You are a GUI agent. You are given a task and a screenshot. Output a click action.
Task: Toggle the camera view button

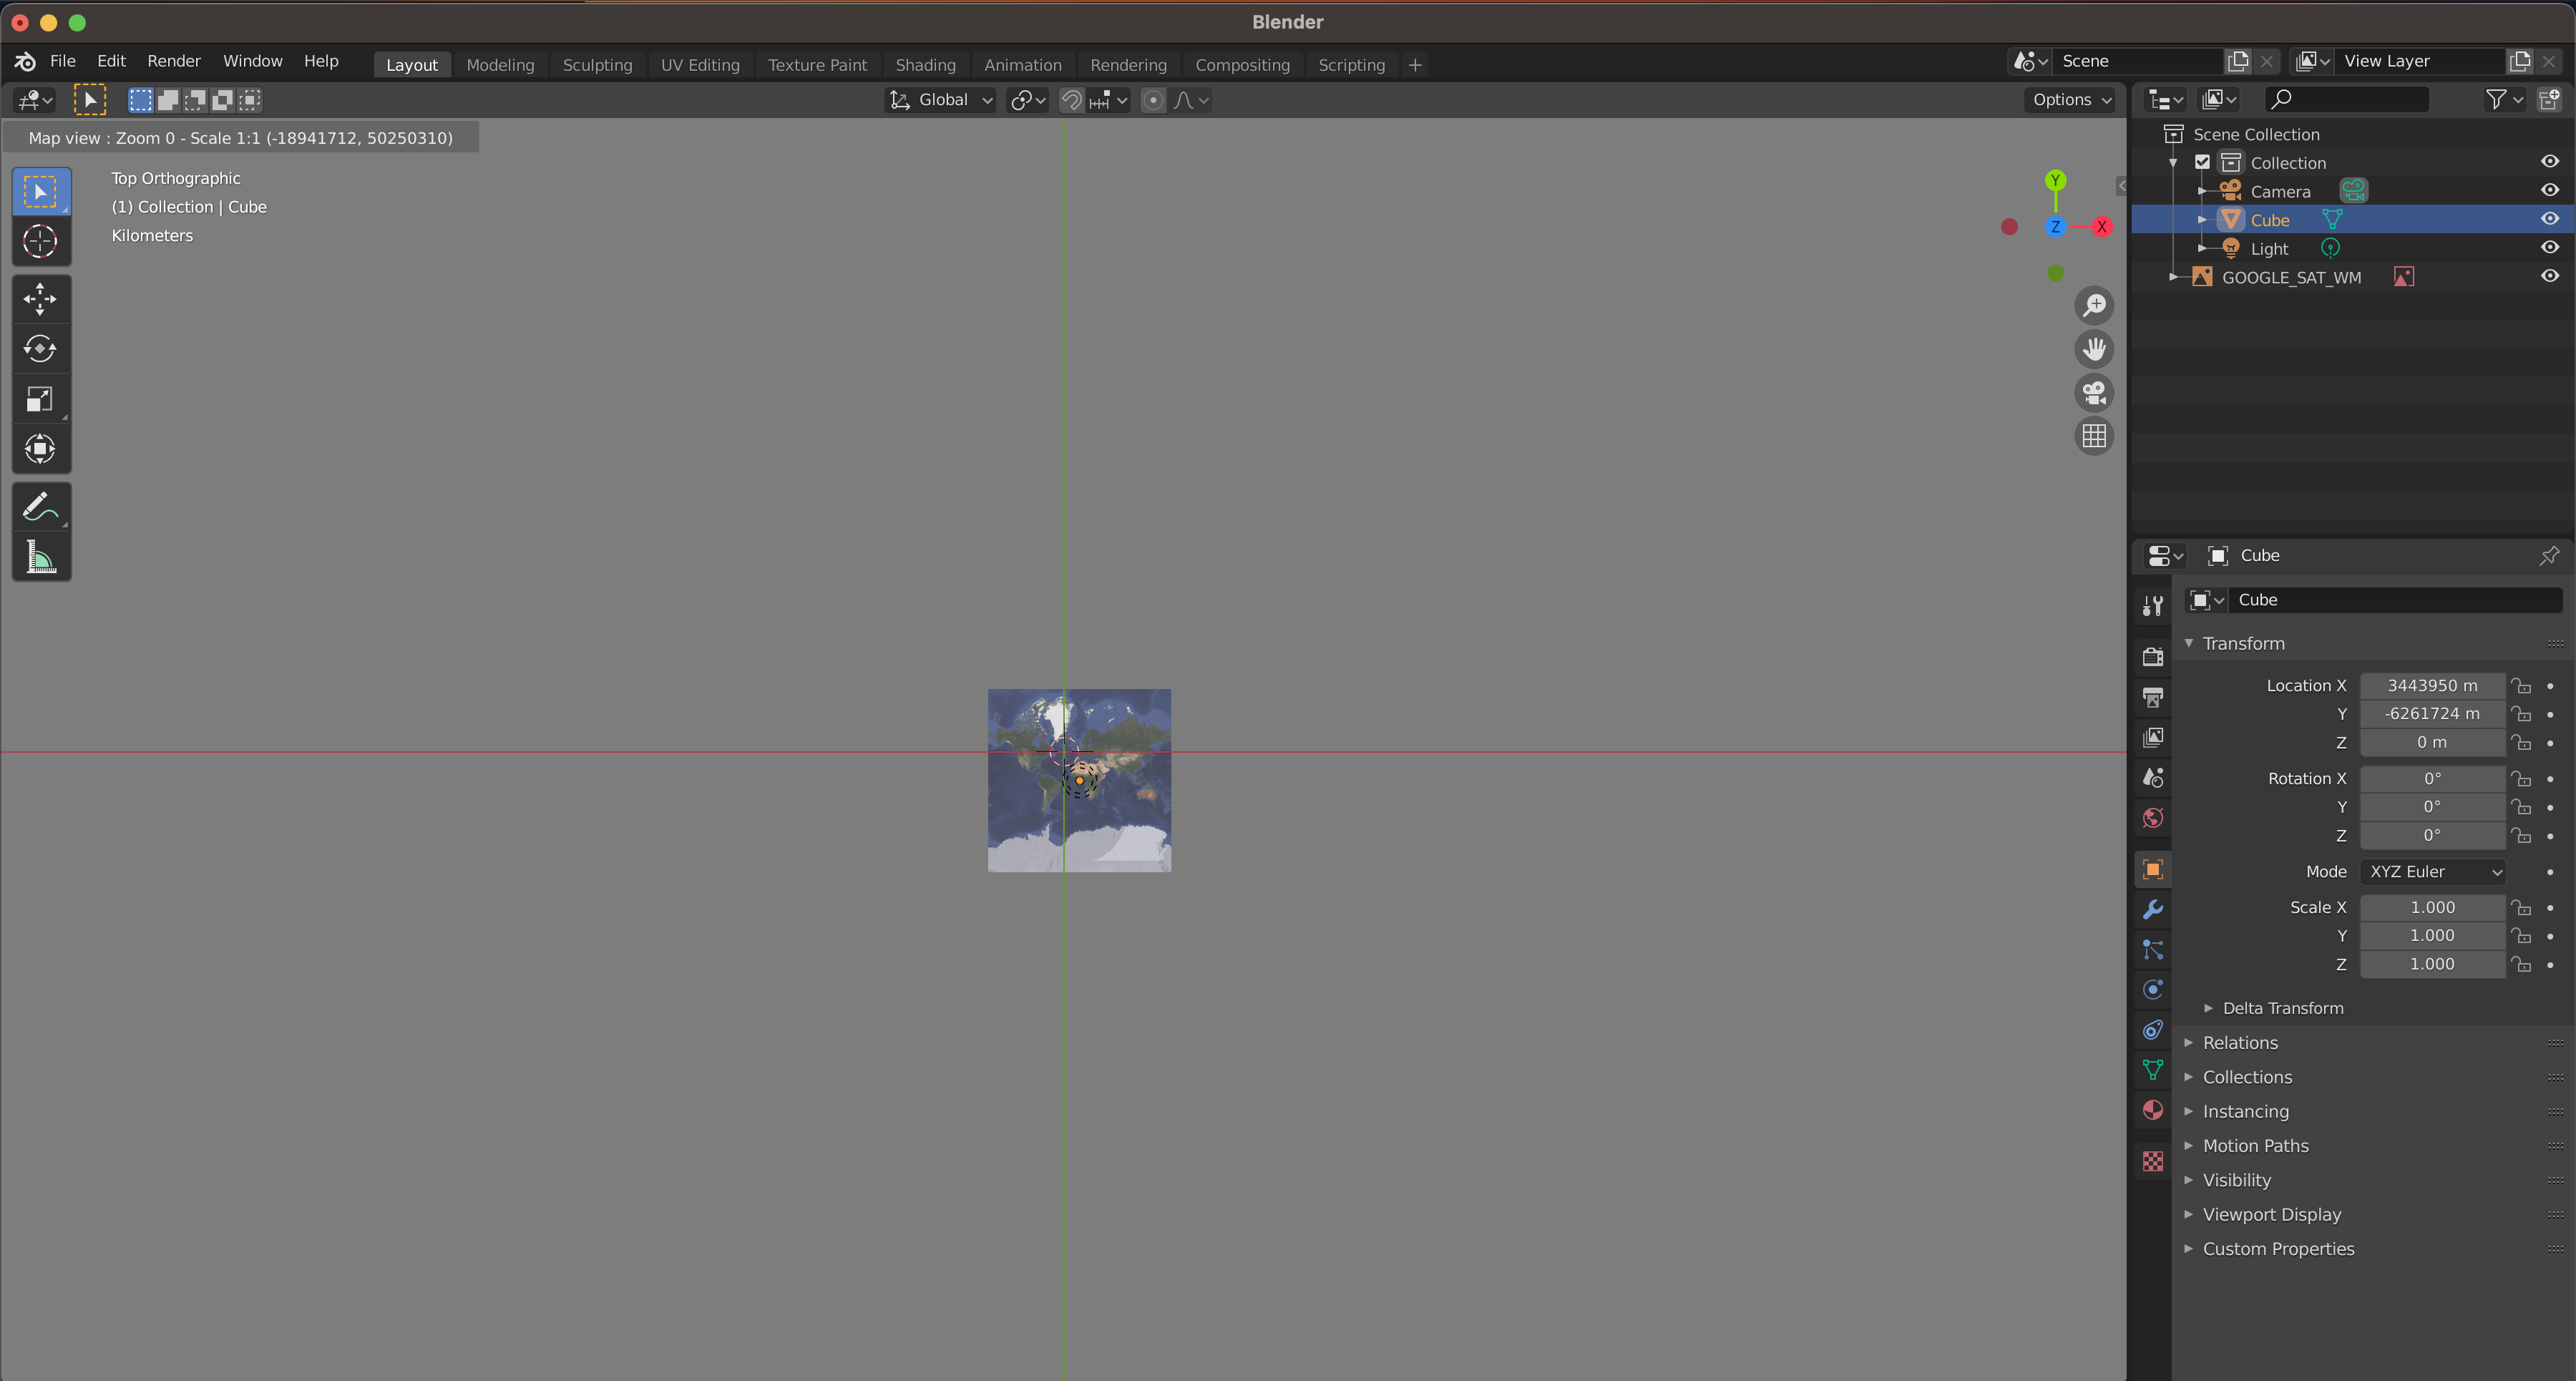[2094, 392]
